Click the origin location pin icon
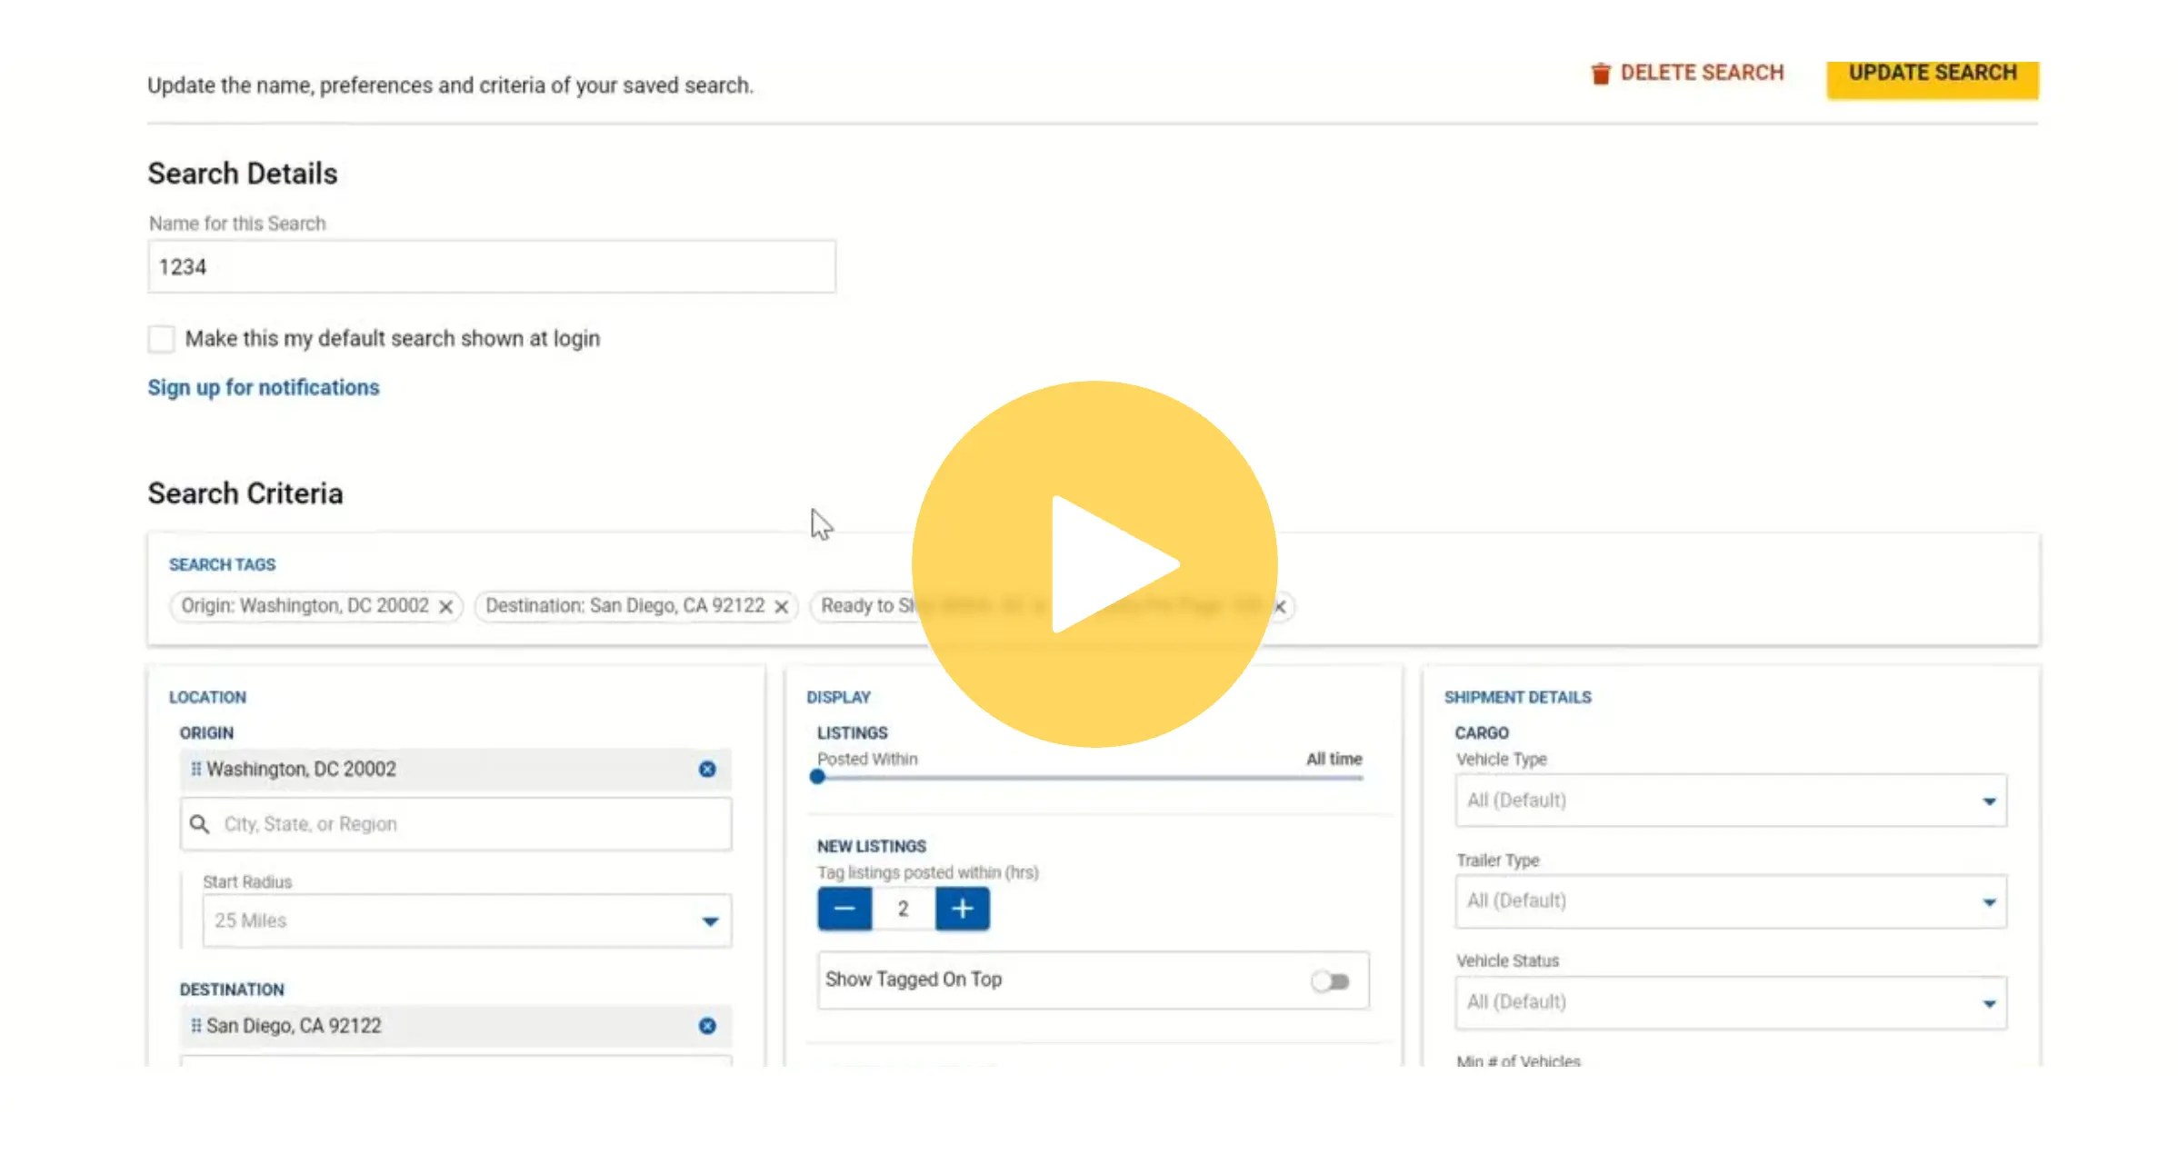This screenshot has height=1174, width=2178. tap(194, 768)
